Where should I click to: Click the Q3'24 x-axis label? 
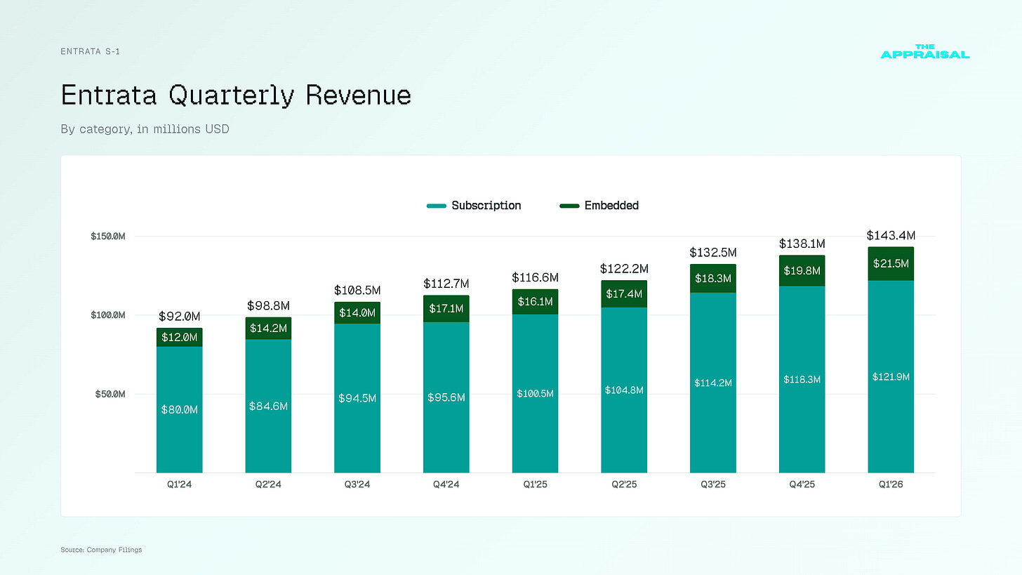[357, 485]
